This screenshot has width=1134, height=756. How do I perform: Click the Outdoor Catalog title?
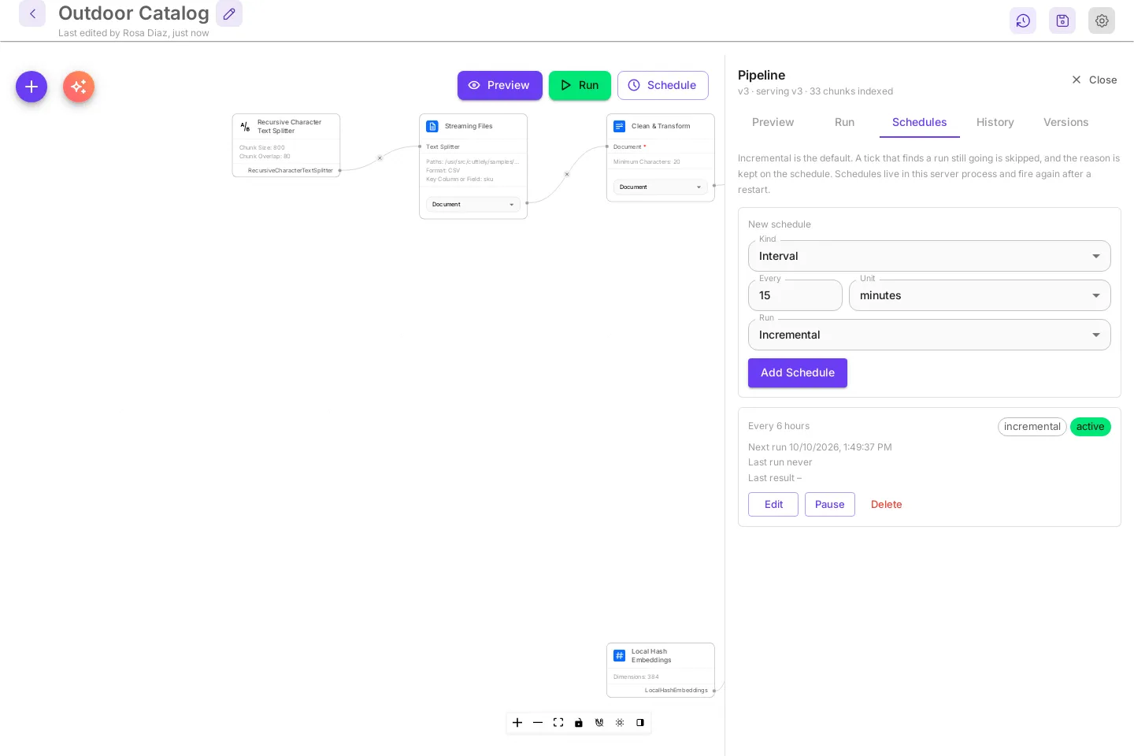click(x=134, y=13)
